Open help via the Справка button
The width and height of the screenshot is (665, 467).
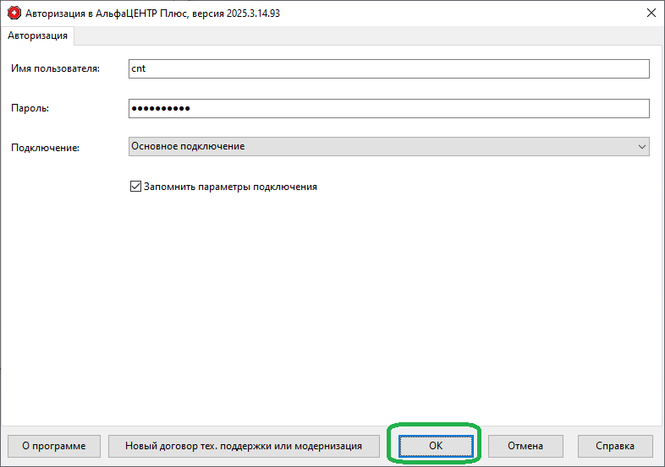pyautogui.click(x=615, y=446)
